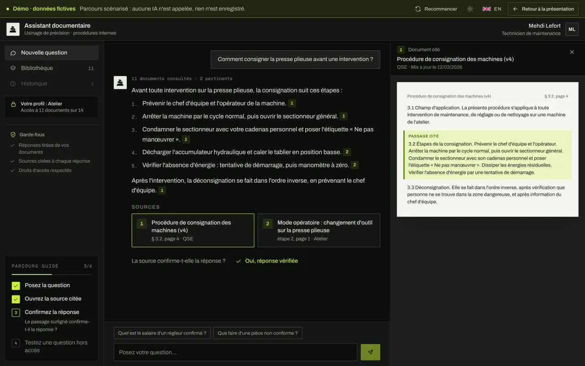This screenshot has width=585, height=366.
Task: Open Nouvelle question in the sidebar
Action: coord(52,53)
